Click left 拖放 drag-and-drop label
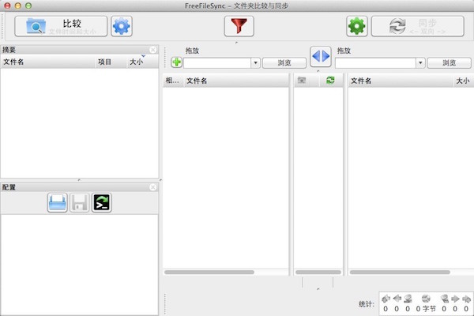This screenshot has height=316, width=474. (192, 51)
